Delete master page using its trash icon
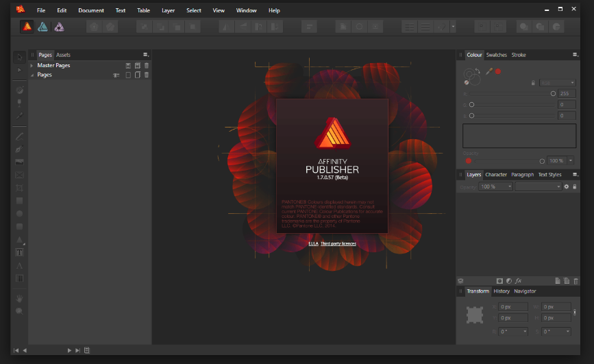594x364 pixels. pos(147,66)
